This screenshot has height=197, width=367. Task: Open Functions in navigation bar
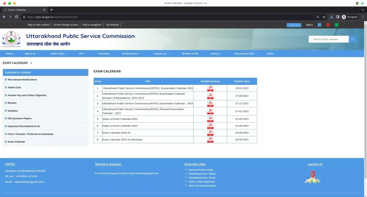click(104, 54)
